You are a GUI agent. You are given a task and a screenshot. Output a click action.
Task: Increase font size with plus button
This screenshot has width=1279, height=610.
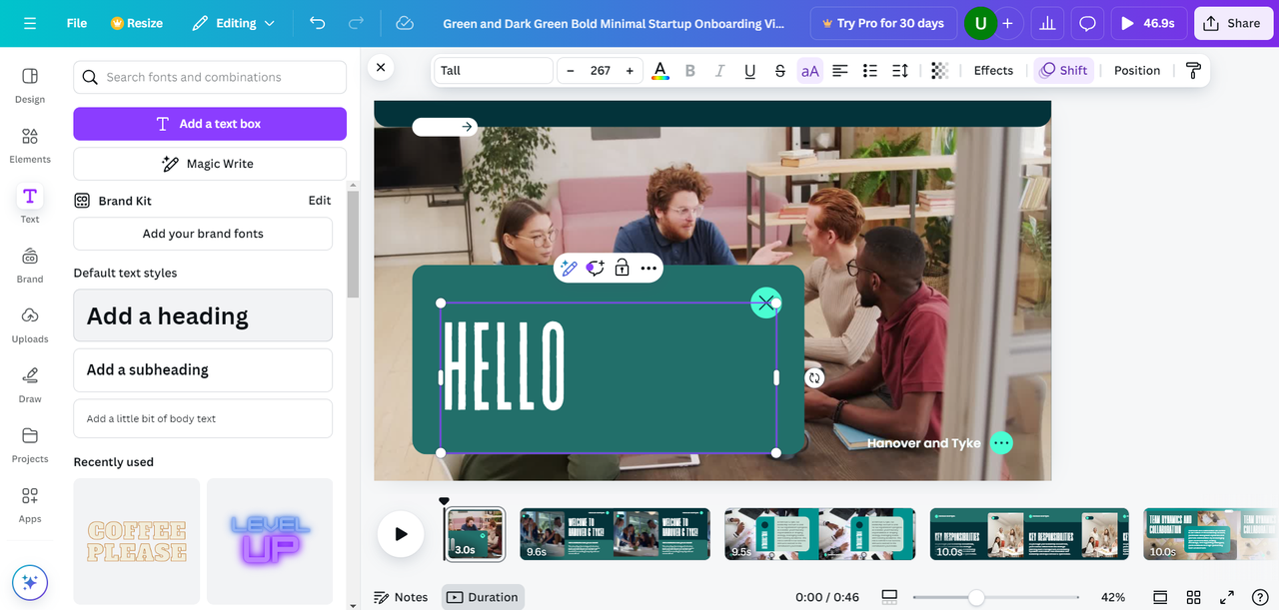coord(630,70)
